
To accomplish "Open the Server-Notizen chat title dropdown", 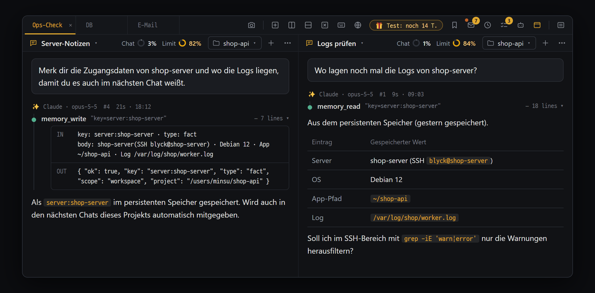I will pos(96,43).
